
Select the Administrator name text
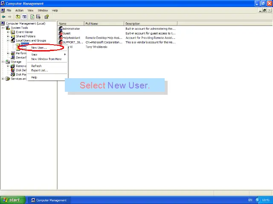pos(71,28)
